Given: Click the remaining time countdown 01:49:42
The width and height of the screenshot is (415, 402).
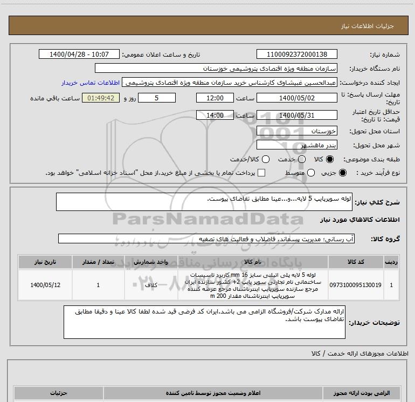Looking at the screenshot, I should pos(101,98).
